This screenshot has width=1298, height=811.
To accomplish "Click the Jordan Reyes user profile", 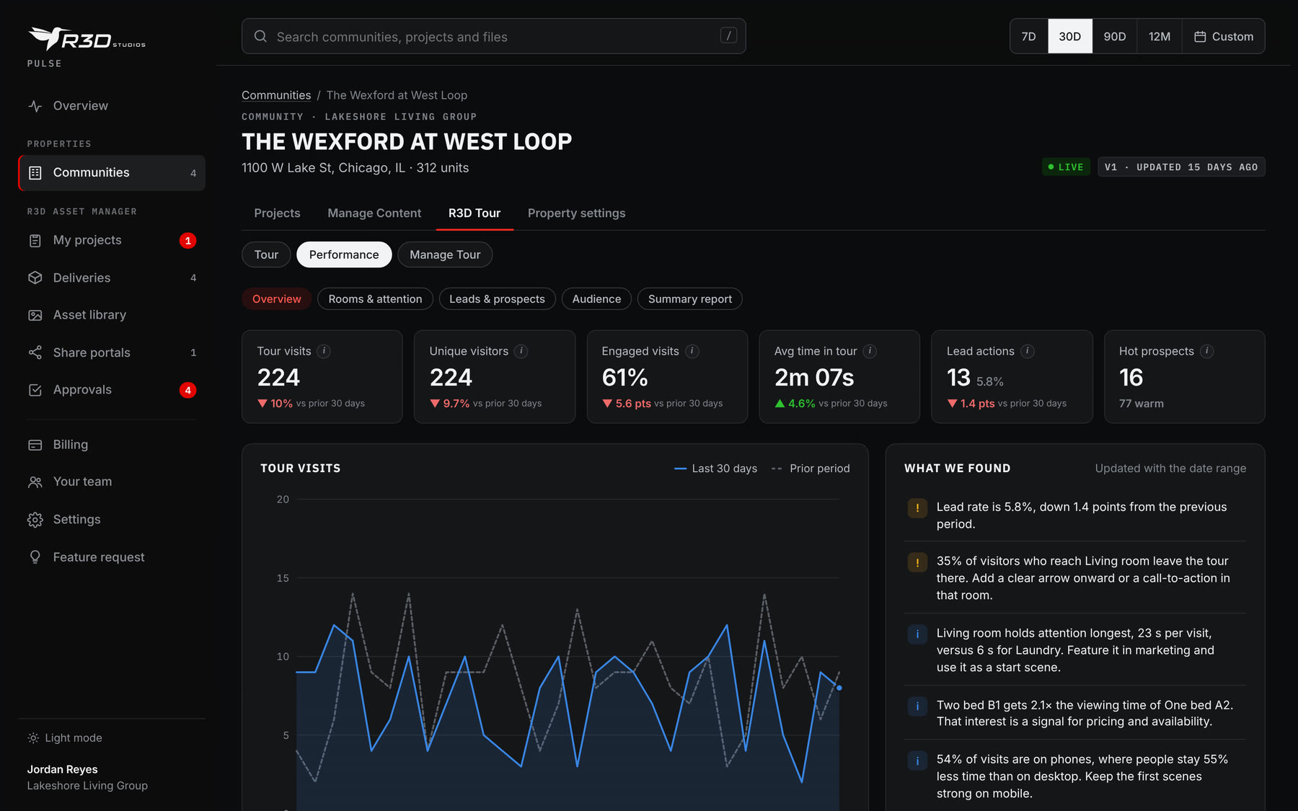I will [x=87, y=778].
